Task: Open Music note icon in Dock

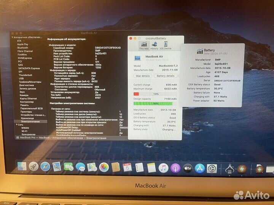Action: click(x=163, y=168)
